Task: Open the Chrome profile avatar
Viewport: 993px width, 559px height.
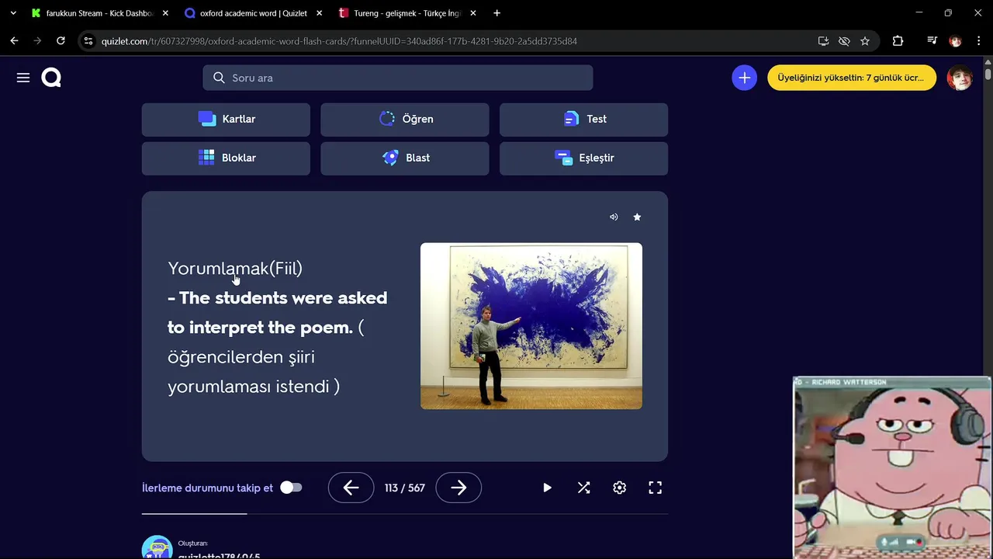Action: pyautogui.click(x=956, y=41)
